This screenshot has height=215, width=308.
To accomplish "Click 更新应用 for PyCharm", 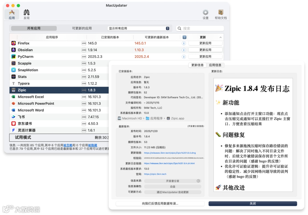I will 205,56.
